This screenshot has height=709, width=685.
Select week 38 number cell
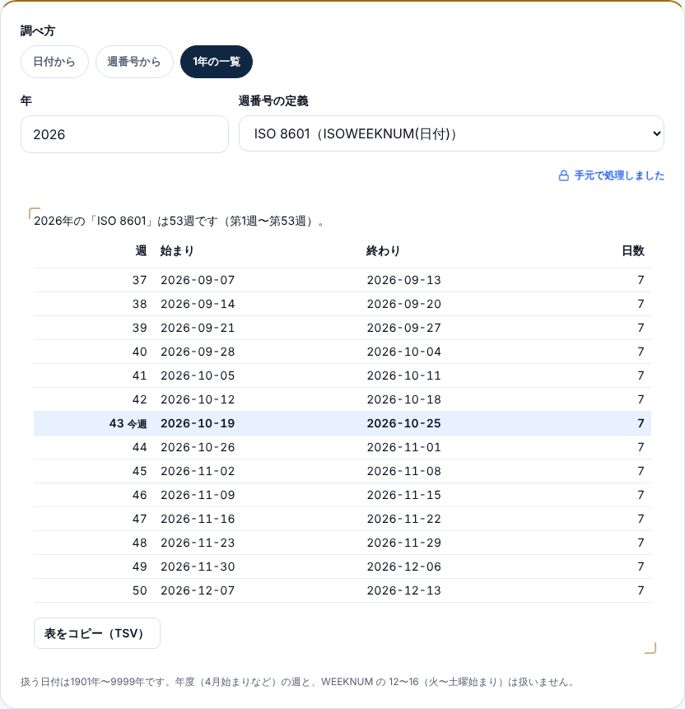click(140, 304)
